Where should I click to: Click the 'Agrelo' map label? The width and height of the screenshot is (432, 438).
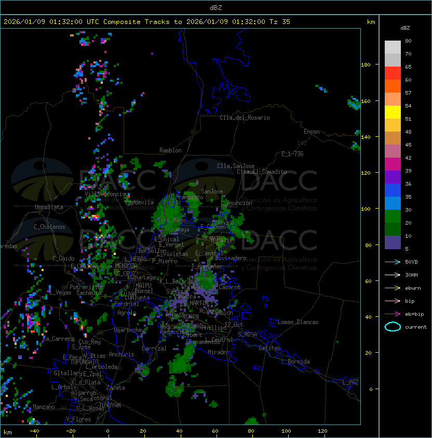coord(127,313)
